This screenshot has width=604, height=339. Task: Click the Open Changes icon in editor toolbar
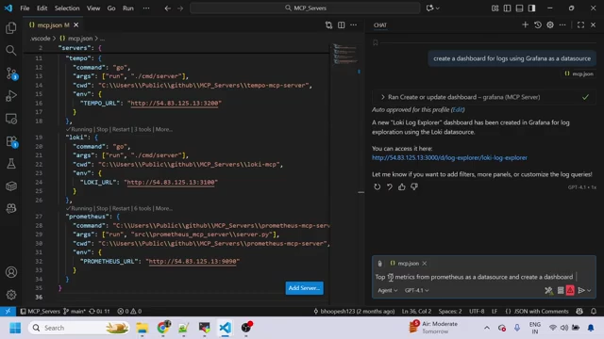point(328,25)
